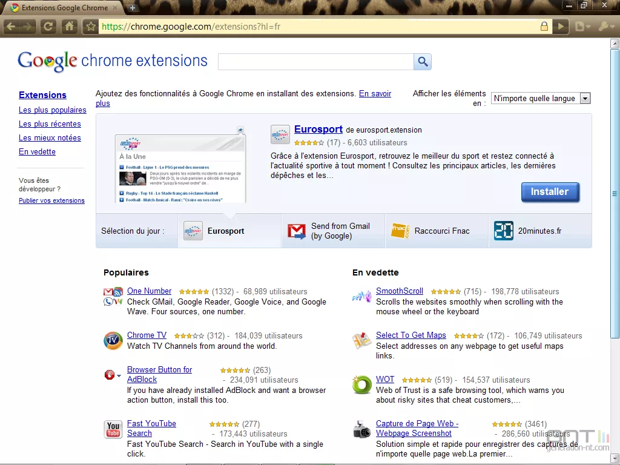Viewport: 620px width, 465px height.
Task: Click the Go arrow next to address bar
Action: point(561,27)
